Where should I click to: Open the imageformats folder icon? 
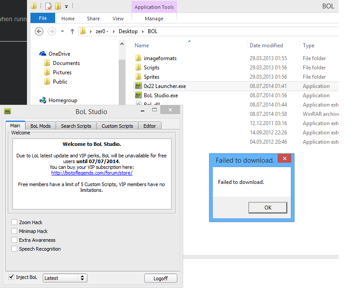point(138,58)
